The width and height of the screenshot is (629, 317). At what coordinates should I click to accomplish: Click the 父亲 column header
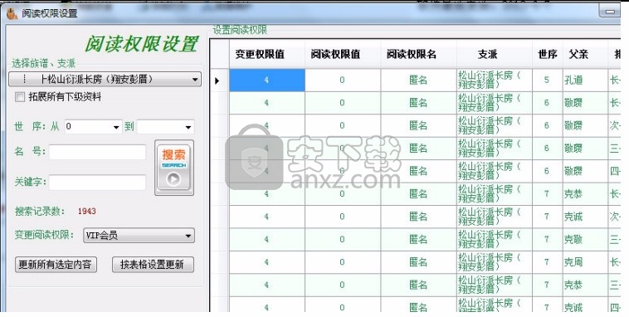tap(586, 54)
